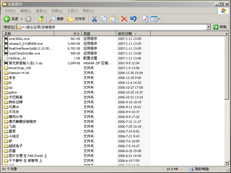
Task: Open the 工具(T) menu
Action: pos(72,11)
